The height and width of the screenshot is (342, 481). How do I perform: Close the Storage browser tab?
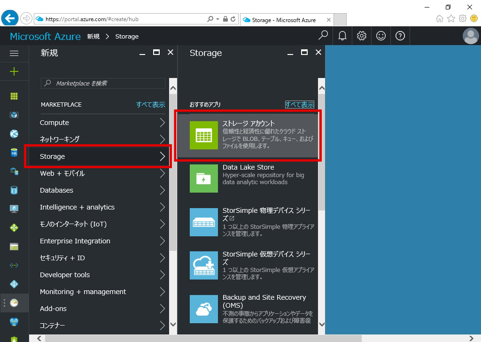[328, 20]
